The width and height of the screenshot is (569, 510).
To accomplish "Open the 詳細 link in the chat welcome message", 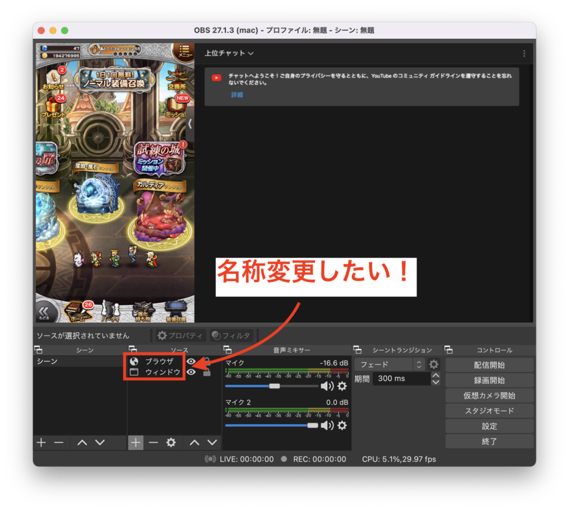I will tap(237, 95).
